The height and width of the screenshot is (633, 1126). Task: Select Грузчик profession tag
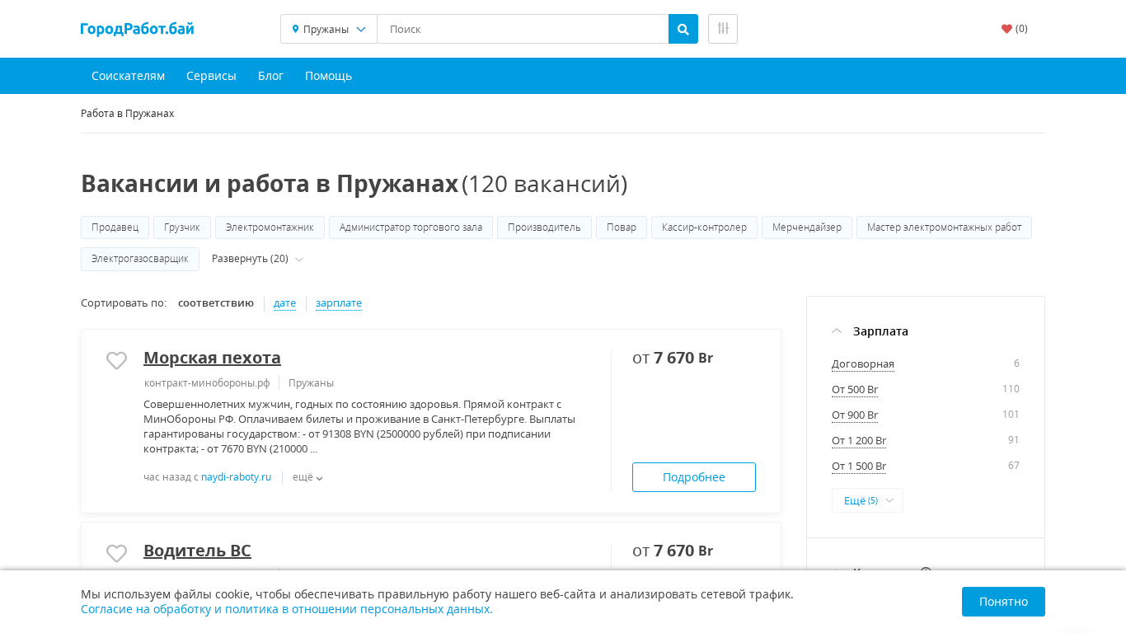tap(182, 227)
